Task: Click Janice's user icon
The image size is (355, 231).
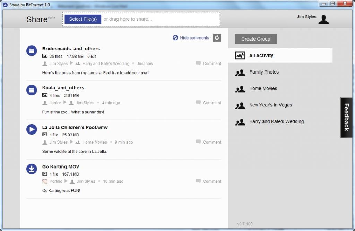Action: pyautogui.click(x=45, y=103)
